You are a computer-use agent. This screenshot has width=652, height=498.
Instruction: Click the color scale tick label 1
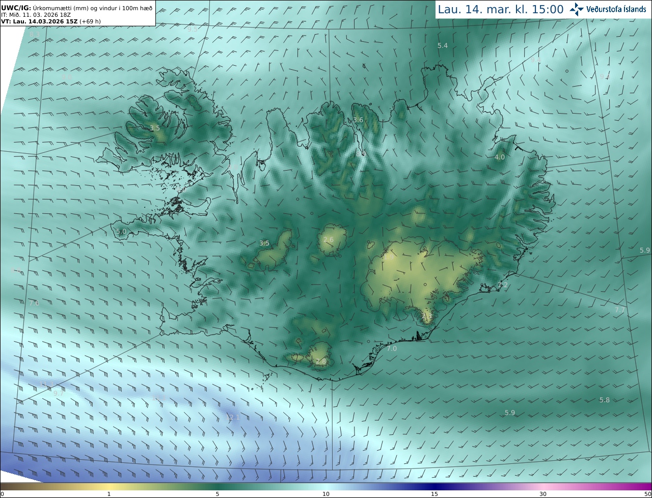pos(108,494)
